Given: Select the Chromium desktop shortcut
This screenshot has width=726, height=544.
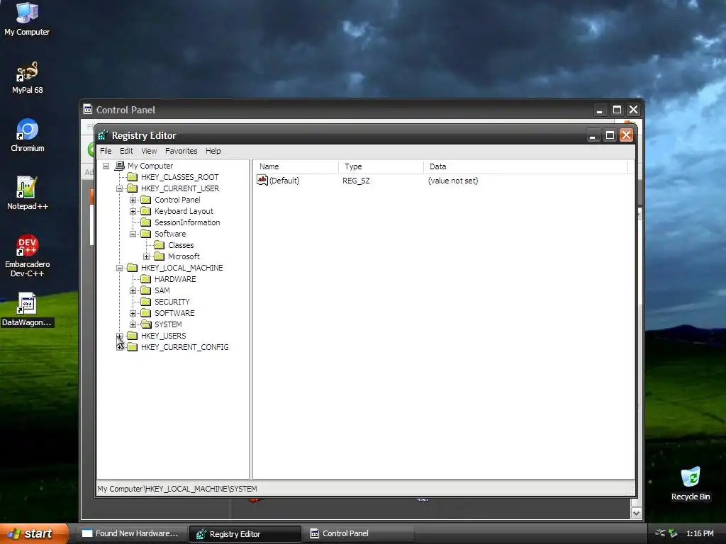Looking at the screenshot, I should pyautogui.click(x=28, y=135).
